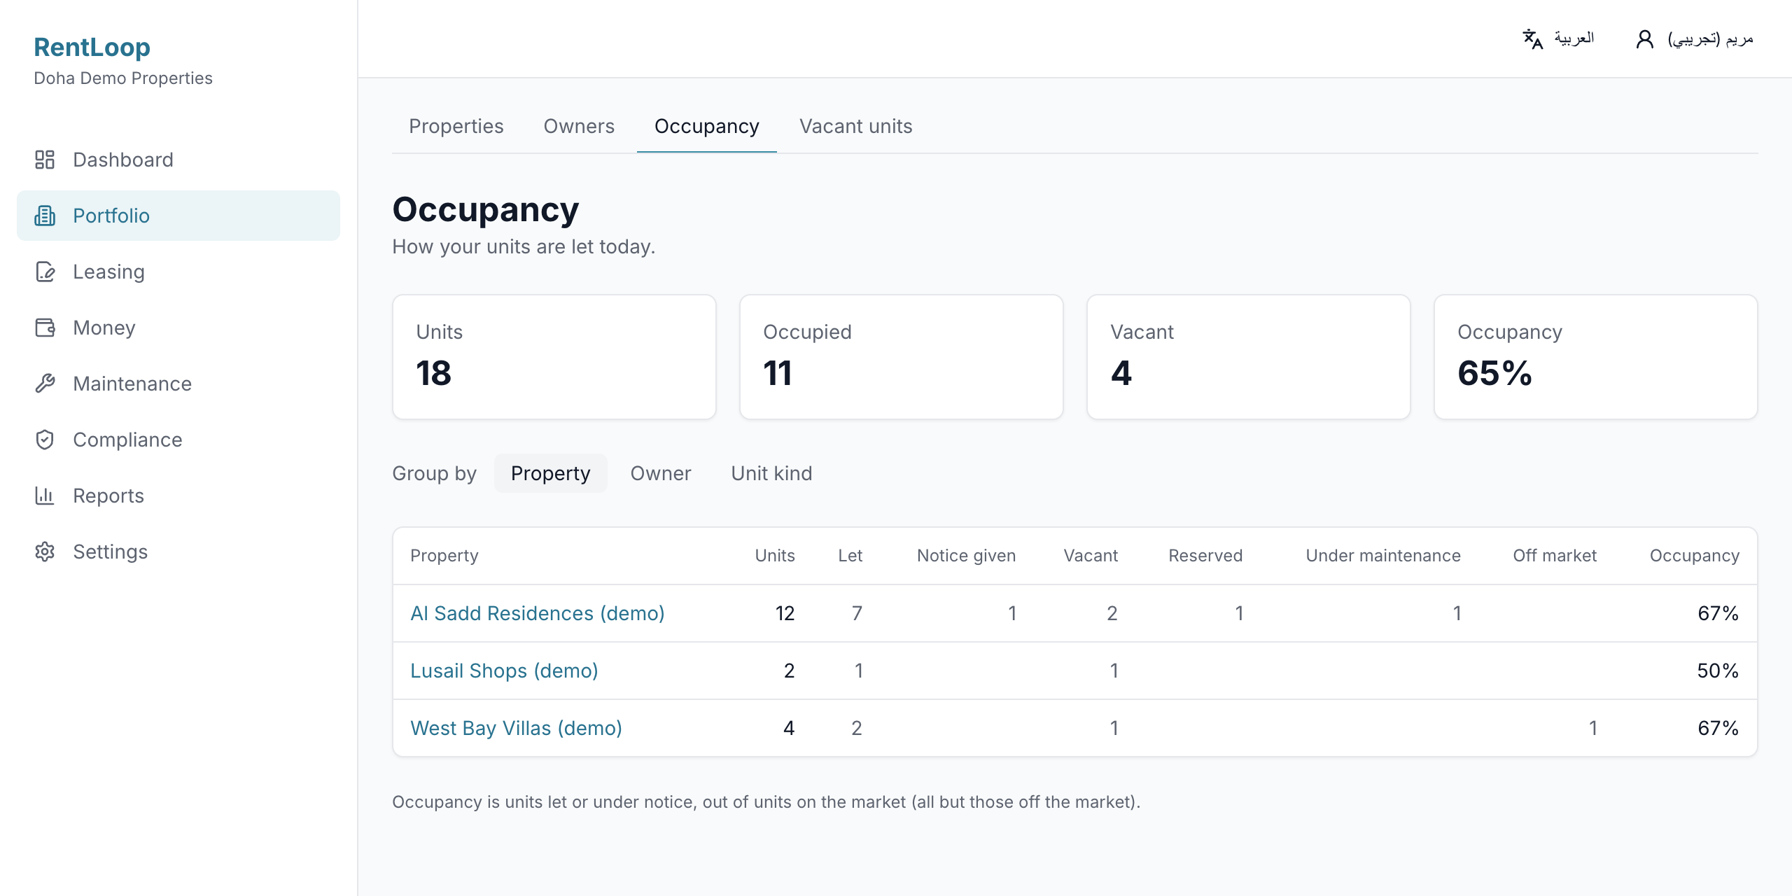Viewport: 1792px width, 896px height.
Task: Open the Leasing section label
Action: click(x=108, y=272)
